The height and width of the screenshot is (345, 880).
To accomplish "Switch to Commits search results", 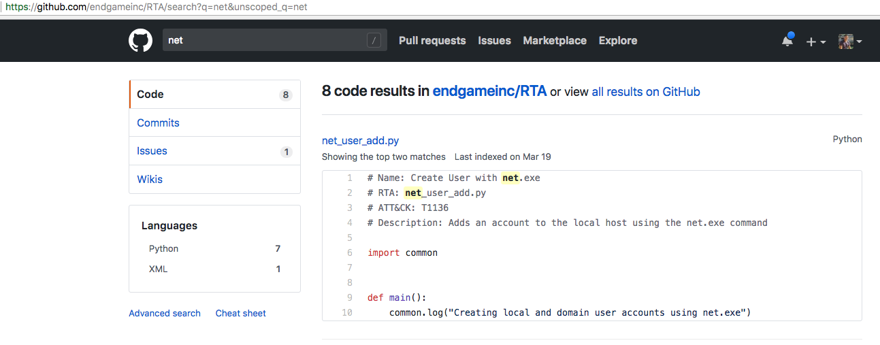I will coord(158,123).
